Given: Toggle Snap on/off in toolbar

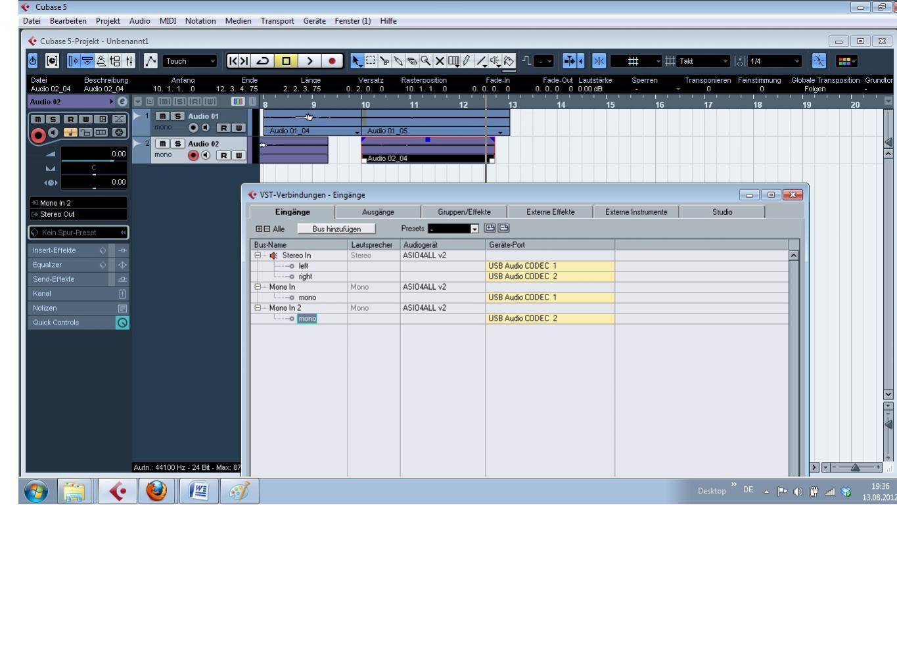Looking at the screenshot, I should pyautogui.click(x=599, y=61).
